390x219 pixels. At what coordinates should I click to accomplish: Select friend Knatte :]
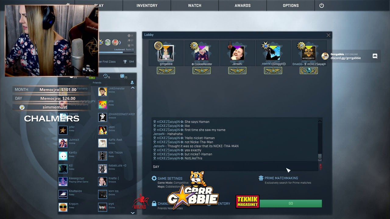(116, 181)
